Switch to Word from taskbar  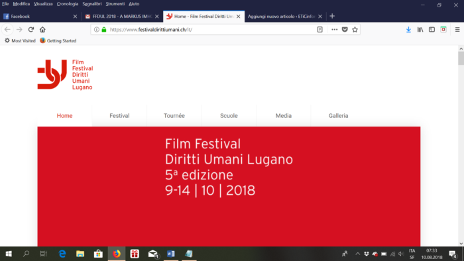[x=171, y=254]
